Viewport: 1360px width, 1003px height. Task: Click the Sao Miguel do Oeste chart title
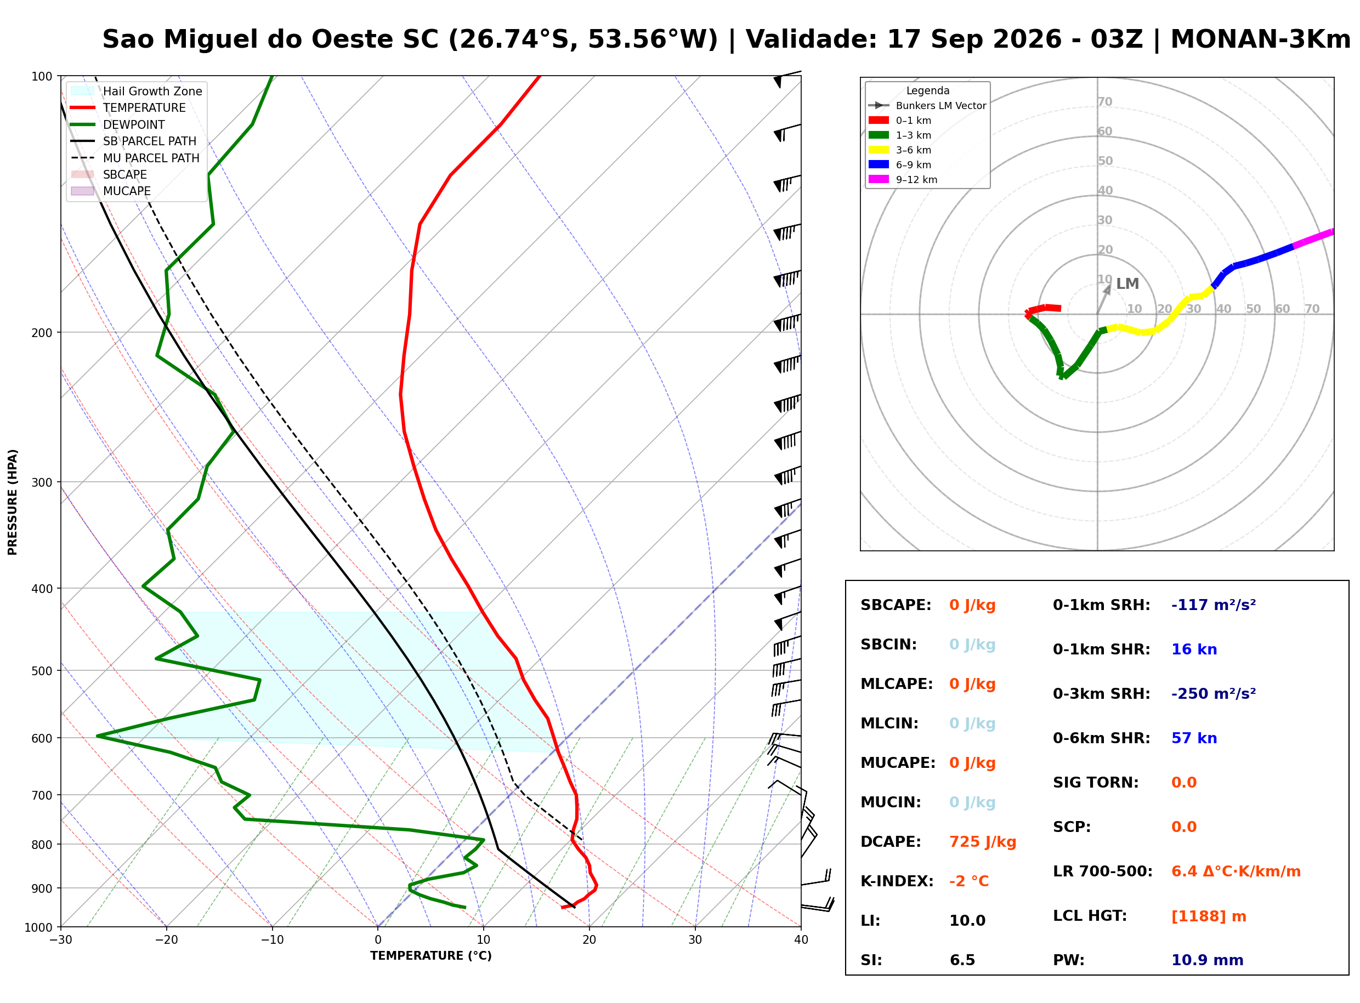click(727, 39)
